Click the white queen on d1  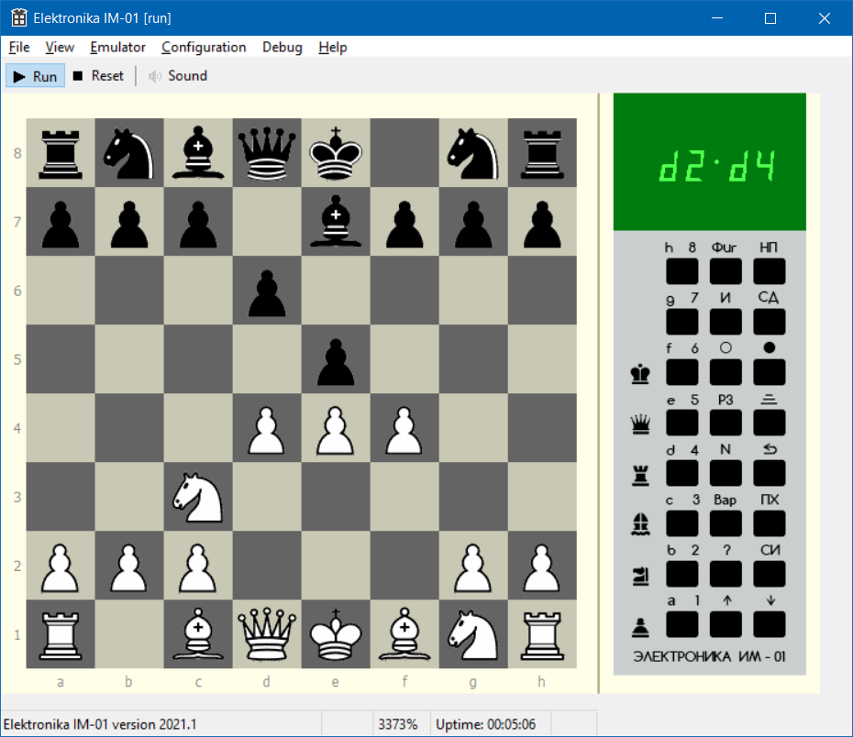tap(267, 634)
